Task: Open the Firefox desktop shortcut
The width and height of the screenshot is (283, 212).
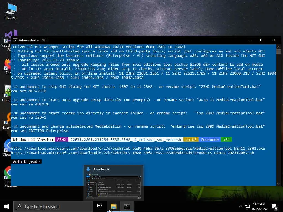Action: [x=7, y=67]
